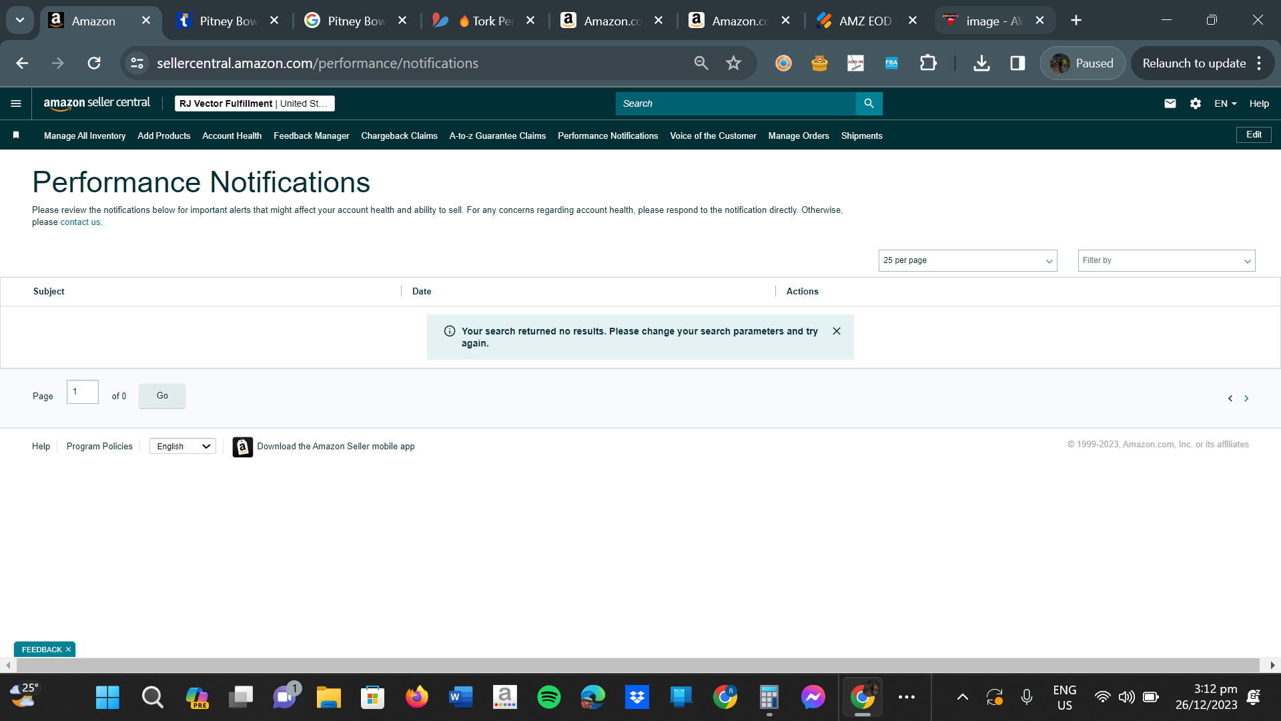This screenshot has width=1281, height=721.
Task: Open A-to-z Guarantee Claims
Action: tap(498, 136)
